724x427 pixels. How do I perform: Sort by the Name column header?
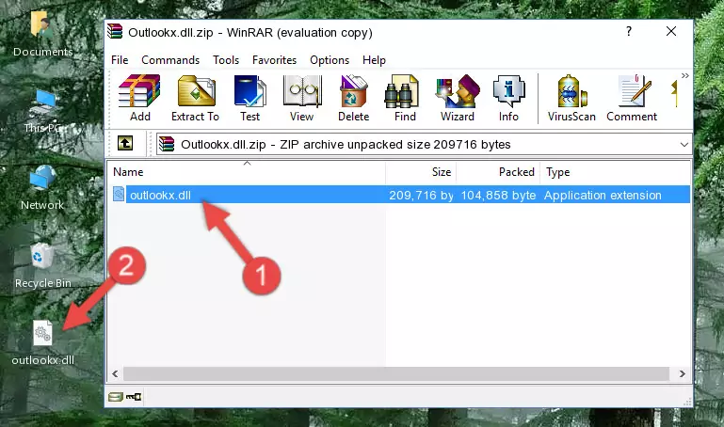pyautogui.click(x=247, y=172)
